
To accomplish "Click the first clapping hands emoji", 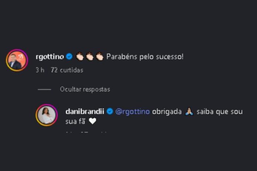I will (x=80, y=57).
